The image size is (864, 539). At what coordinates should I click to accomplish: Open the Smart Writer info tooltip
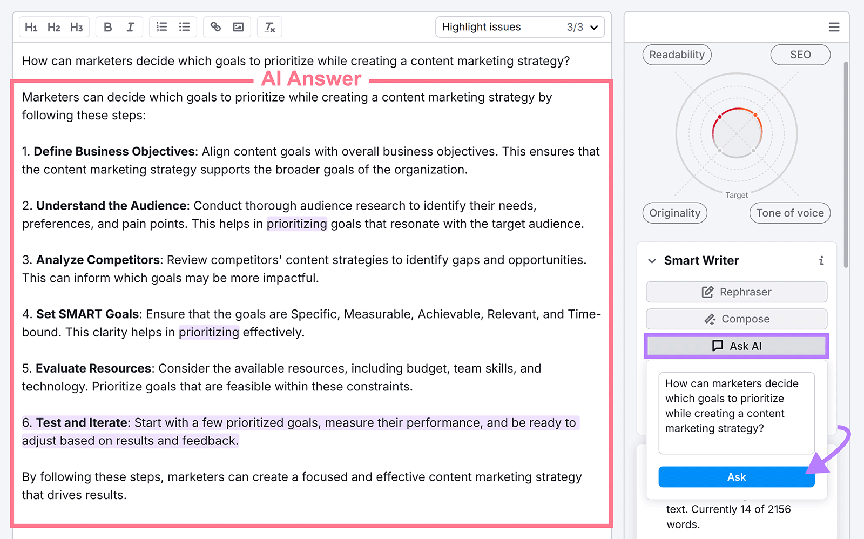821,260
